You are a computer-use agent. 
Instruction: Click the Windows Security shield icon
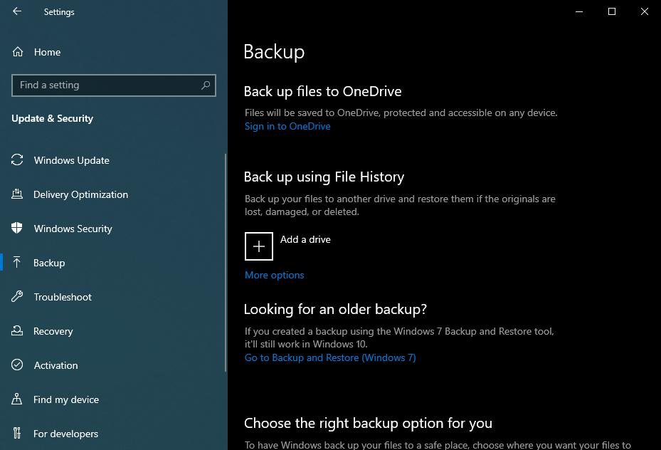coord(18,229)
